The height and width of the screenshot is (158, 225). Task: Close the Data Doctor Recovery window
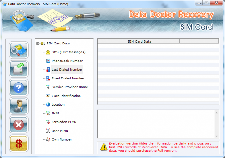coord(216,3)
